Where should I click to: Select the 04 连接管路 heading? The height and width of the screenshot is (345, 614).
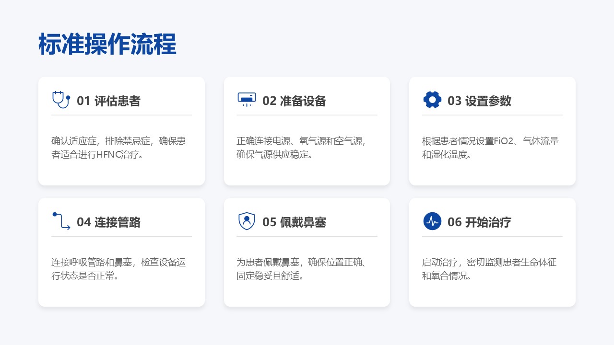coord(108,222)
